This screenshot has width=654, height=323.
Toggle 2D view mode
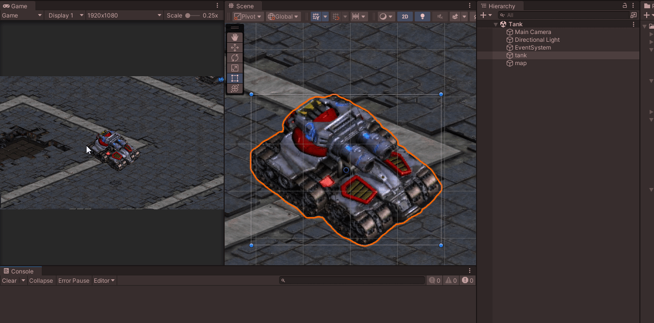(x=405, y=17)
